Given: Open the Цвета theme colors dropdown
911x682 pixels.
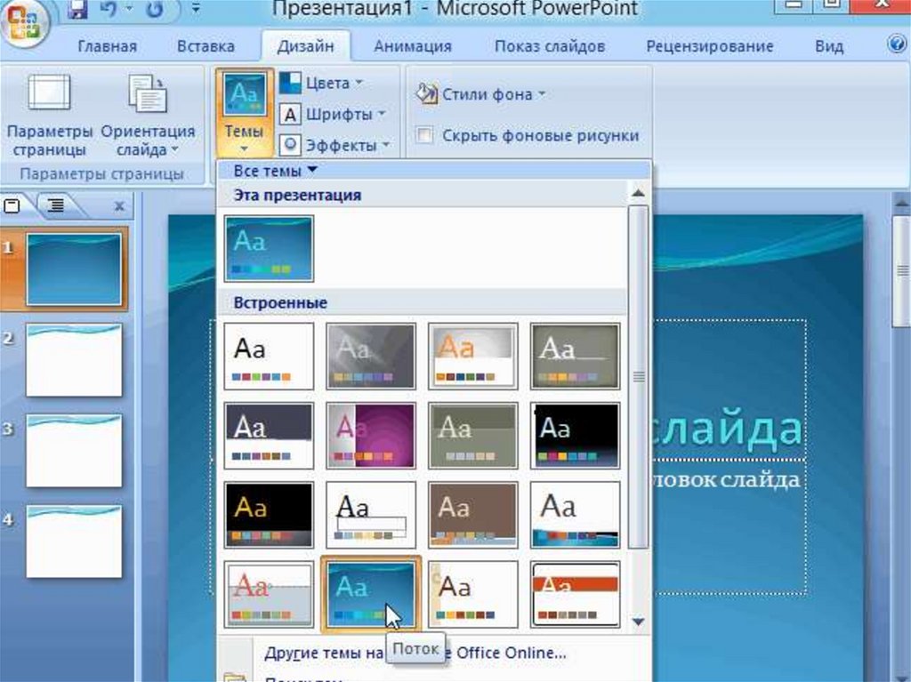Looking at the screenshot, I should click(x=320, y=83).
